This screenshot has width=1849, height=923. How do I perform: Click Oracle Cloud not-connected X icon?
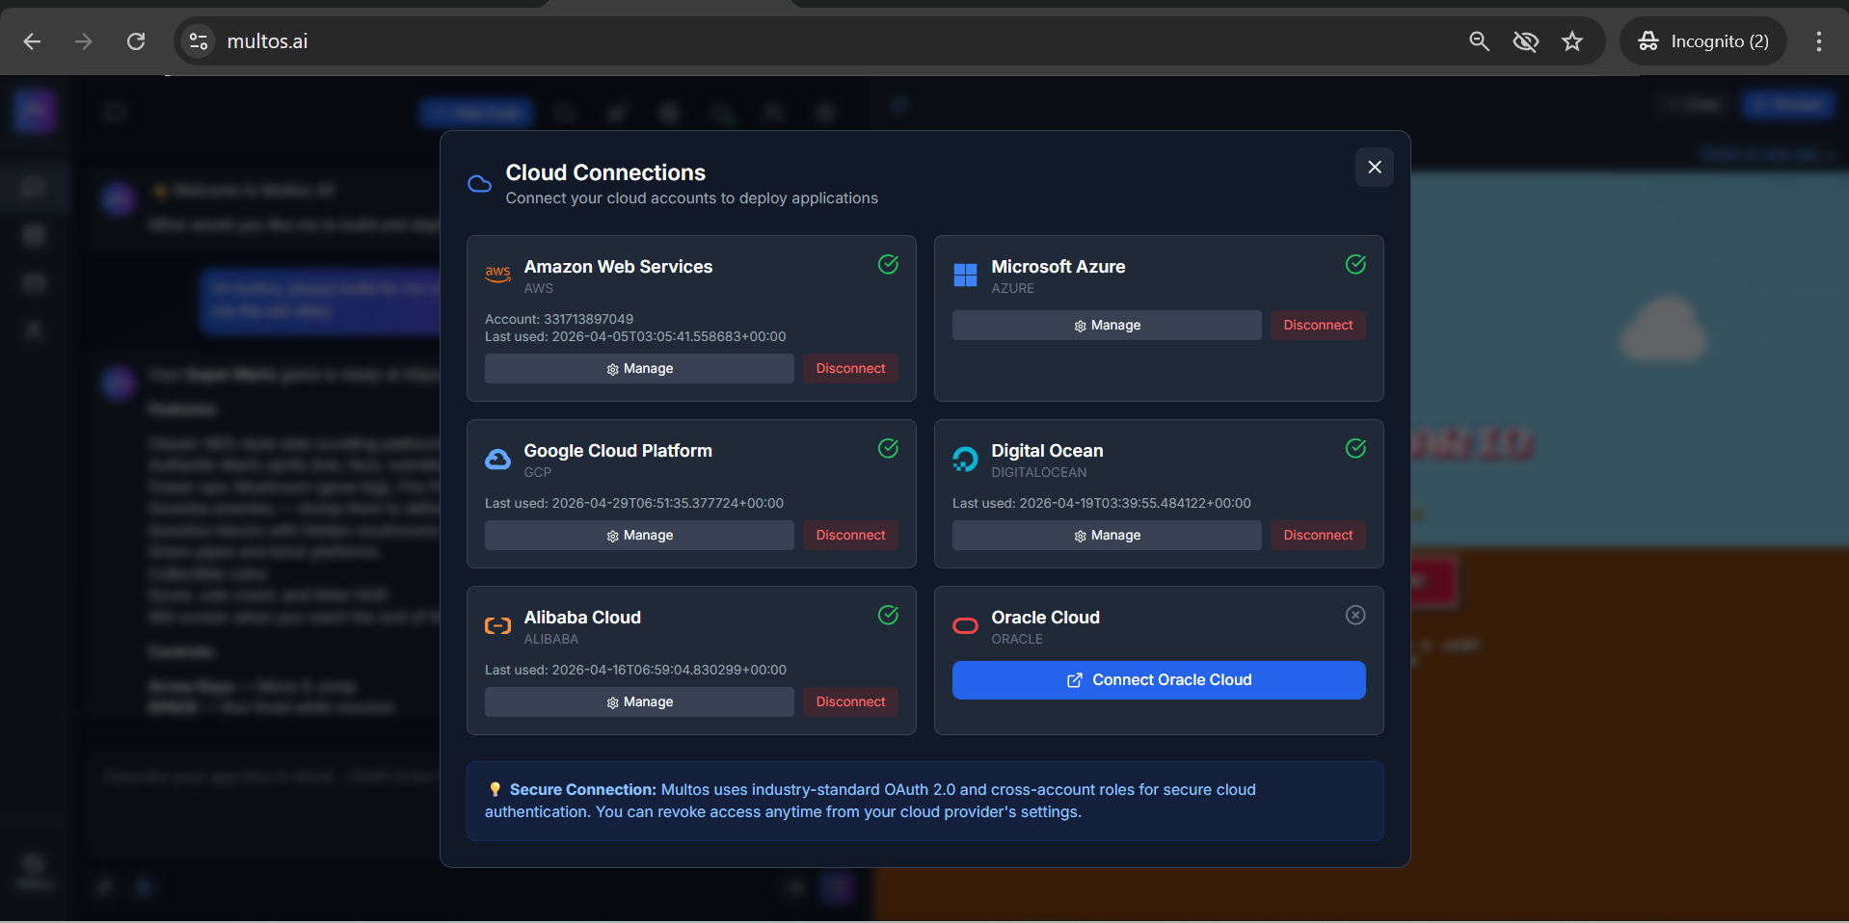point(1355,615)
